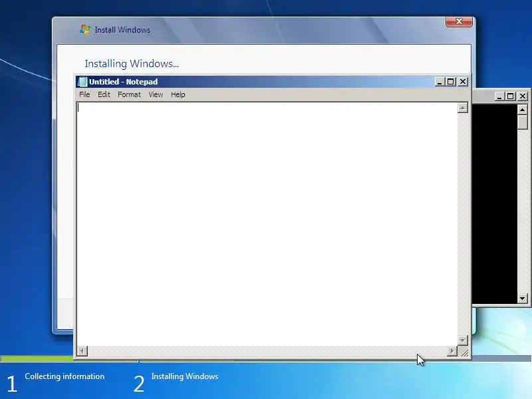Click 'Installing Windows' step 2 label
The height and width of the screenshot is (399, 532).
click(x=185, y=376)
